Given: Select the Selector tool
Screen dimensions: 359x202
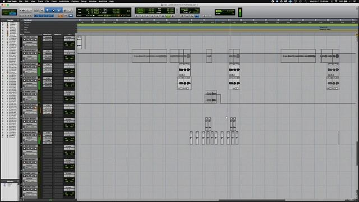Looking at the screenshot, I should [x=53, y=11].
